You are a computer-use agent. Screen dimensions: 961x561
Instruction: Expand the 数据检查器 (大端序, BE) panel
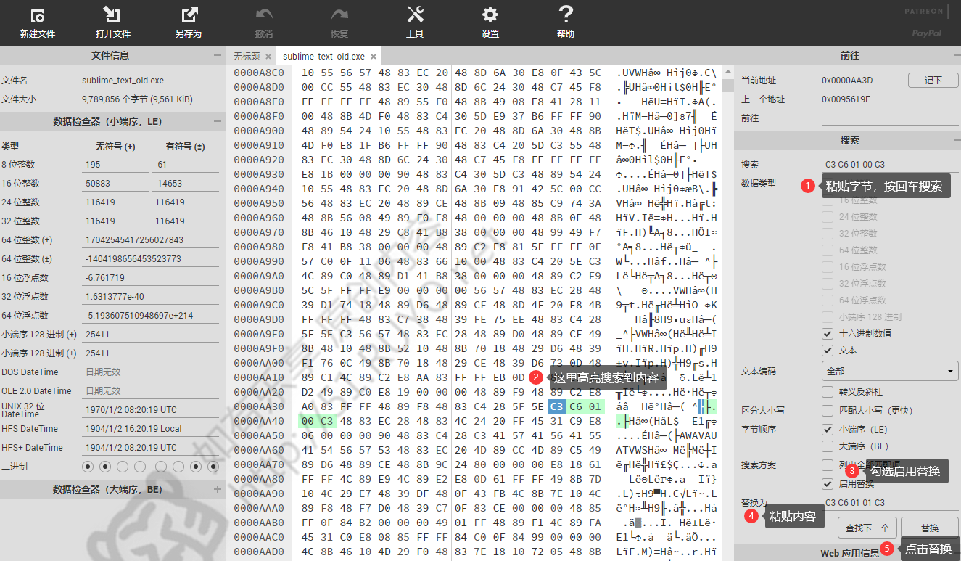pos(218,490)
